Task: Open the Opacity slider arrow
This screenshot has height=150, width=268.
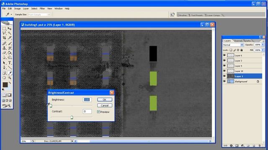Action: [263, 45]
